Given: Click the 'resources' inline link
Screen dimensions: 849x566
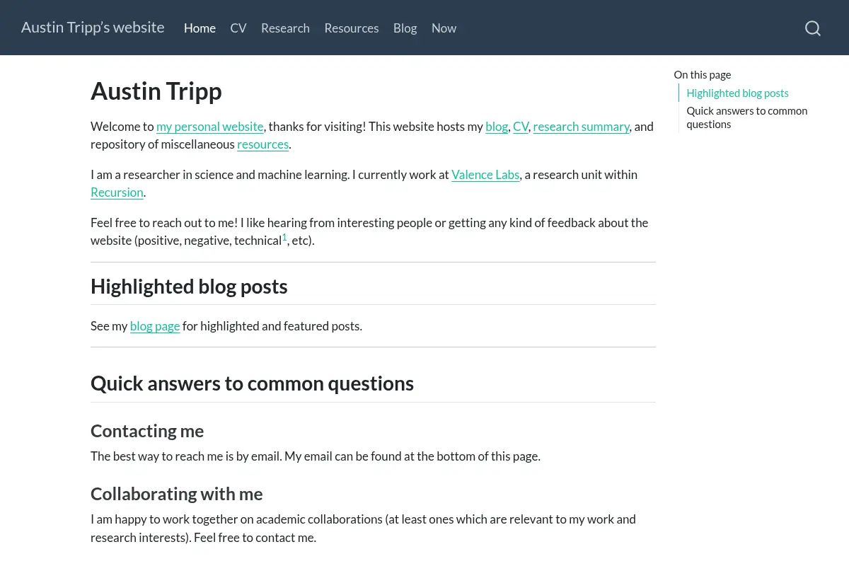Looking at the screenshot, I should 263,144.
